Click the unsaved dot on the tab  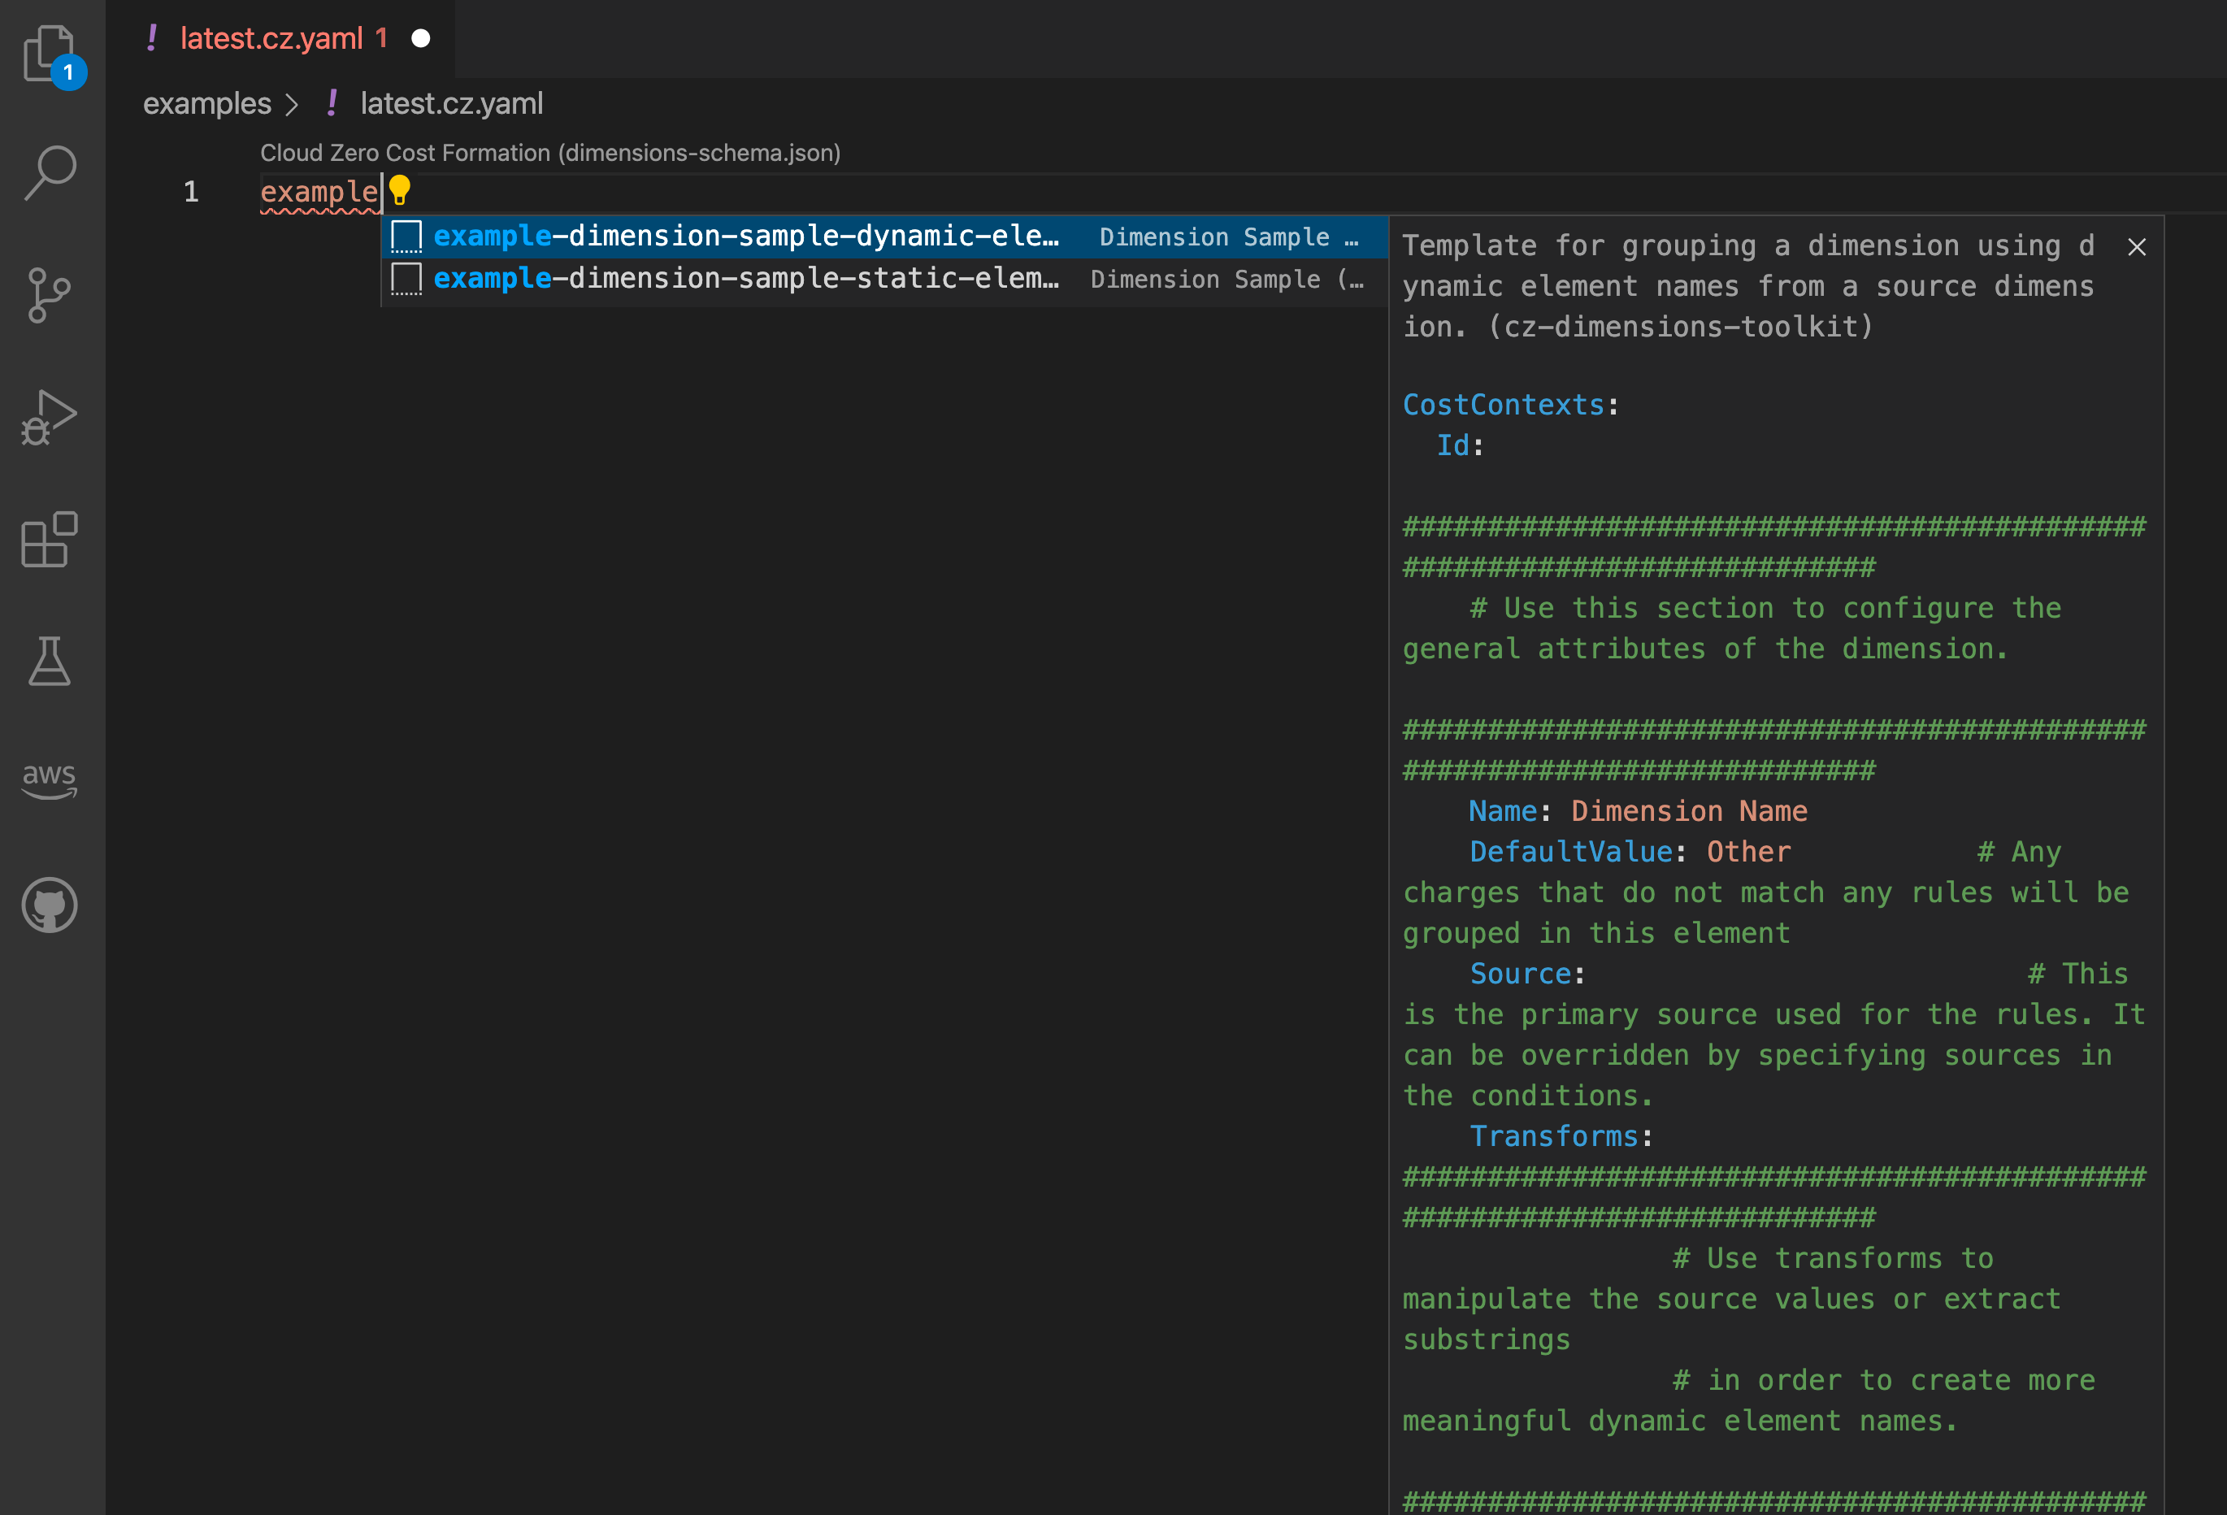[421, 38]
